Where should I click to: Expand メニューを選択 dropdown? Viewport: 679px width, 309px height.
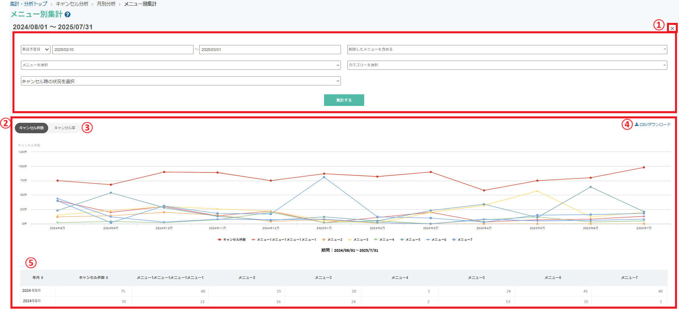tap(181, 65)
